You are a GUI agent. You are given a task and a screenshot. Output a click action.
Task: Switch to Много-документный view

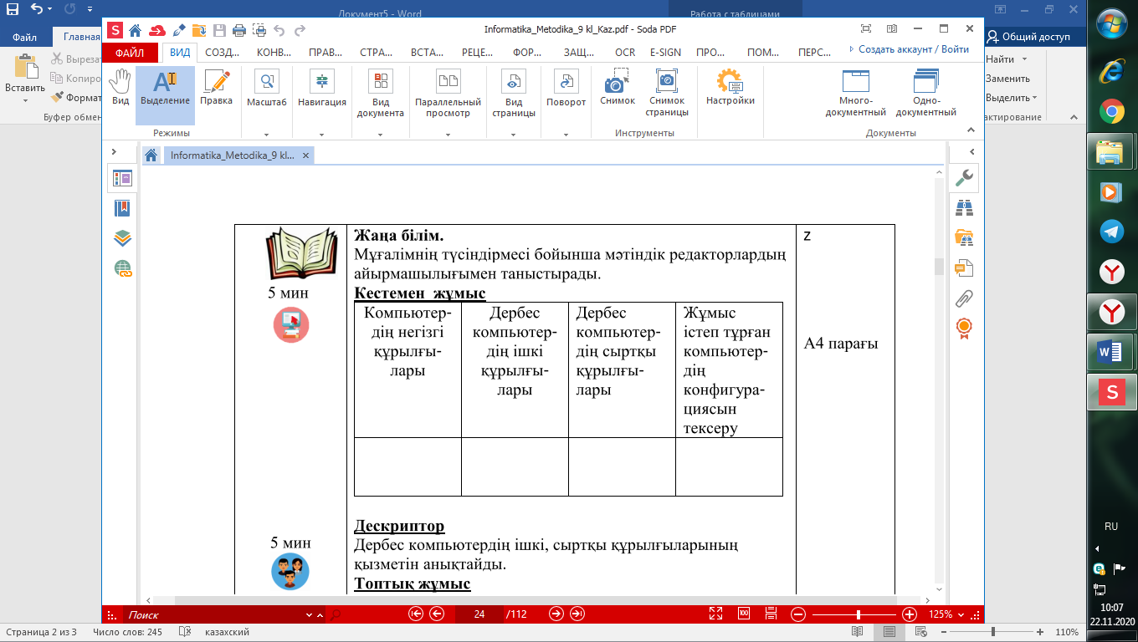856,94
